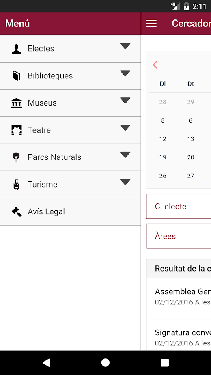Tap the Android home button
211x375 pixels.
point(105,363)
